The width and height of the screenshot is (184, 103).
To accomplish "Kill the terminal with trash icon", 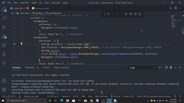I will [x=171, y=68].
